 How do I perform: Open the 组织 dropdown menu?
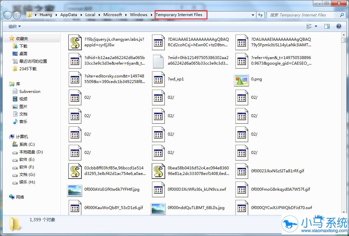pos(14,27)
